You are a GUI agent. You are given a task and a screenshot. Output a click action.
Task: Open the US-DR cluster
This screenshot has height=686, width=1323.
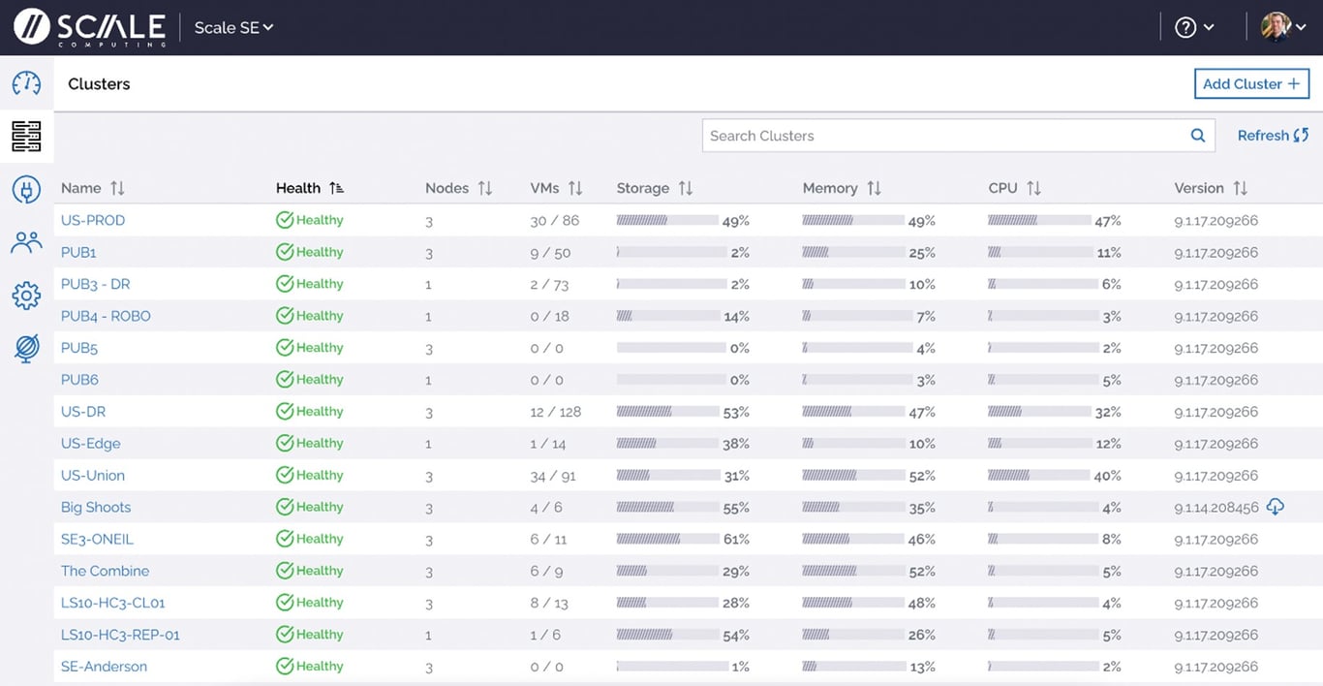click(83, 412)
